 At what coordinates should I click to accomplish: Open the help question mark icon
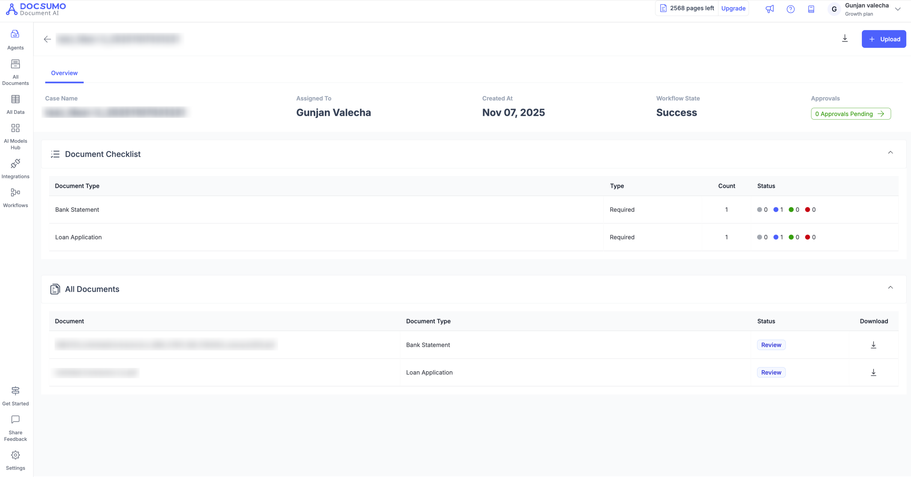point(790,9)
